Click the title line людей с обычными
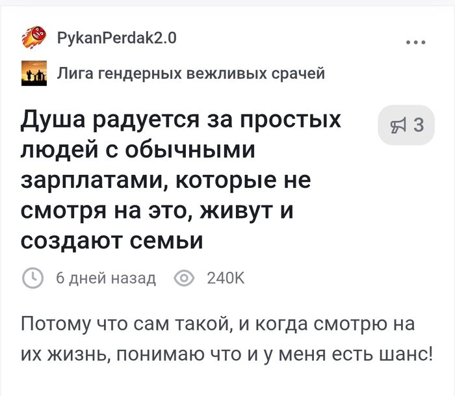This screenshot has height=396, width=455. [x=138, y=150]
